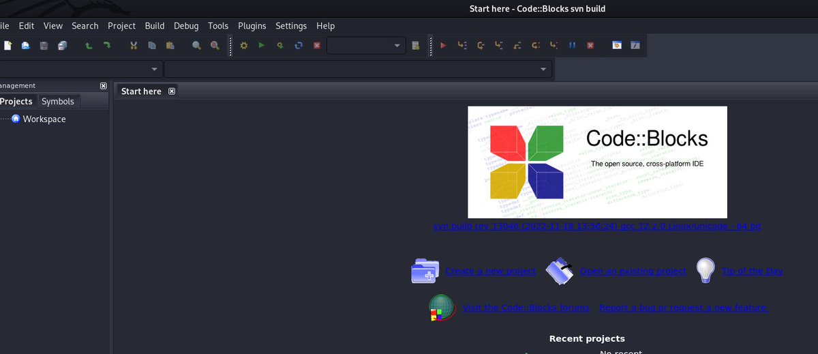
Task: Click Visit the Code::Blocks forums link
Action: [526, 308]
